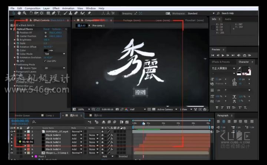Pick the Puppet Pin tool

tap(89, 13)
